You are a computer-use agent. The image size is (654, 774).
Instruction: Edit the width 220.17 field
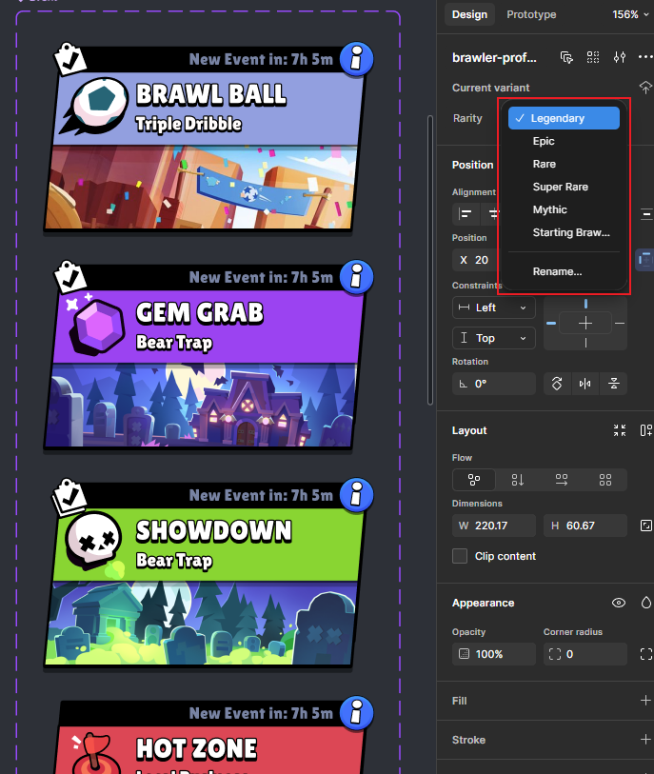(x=493, y=526)
